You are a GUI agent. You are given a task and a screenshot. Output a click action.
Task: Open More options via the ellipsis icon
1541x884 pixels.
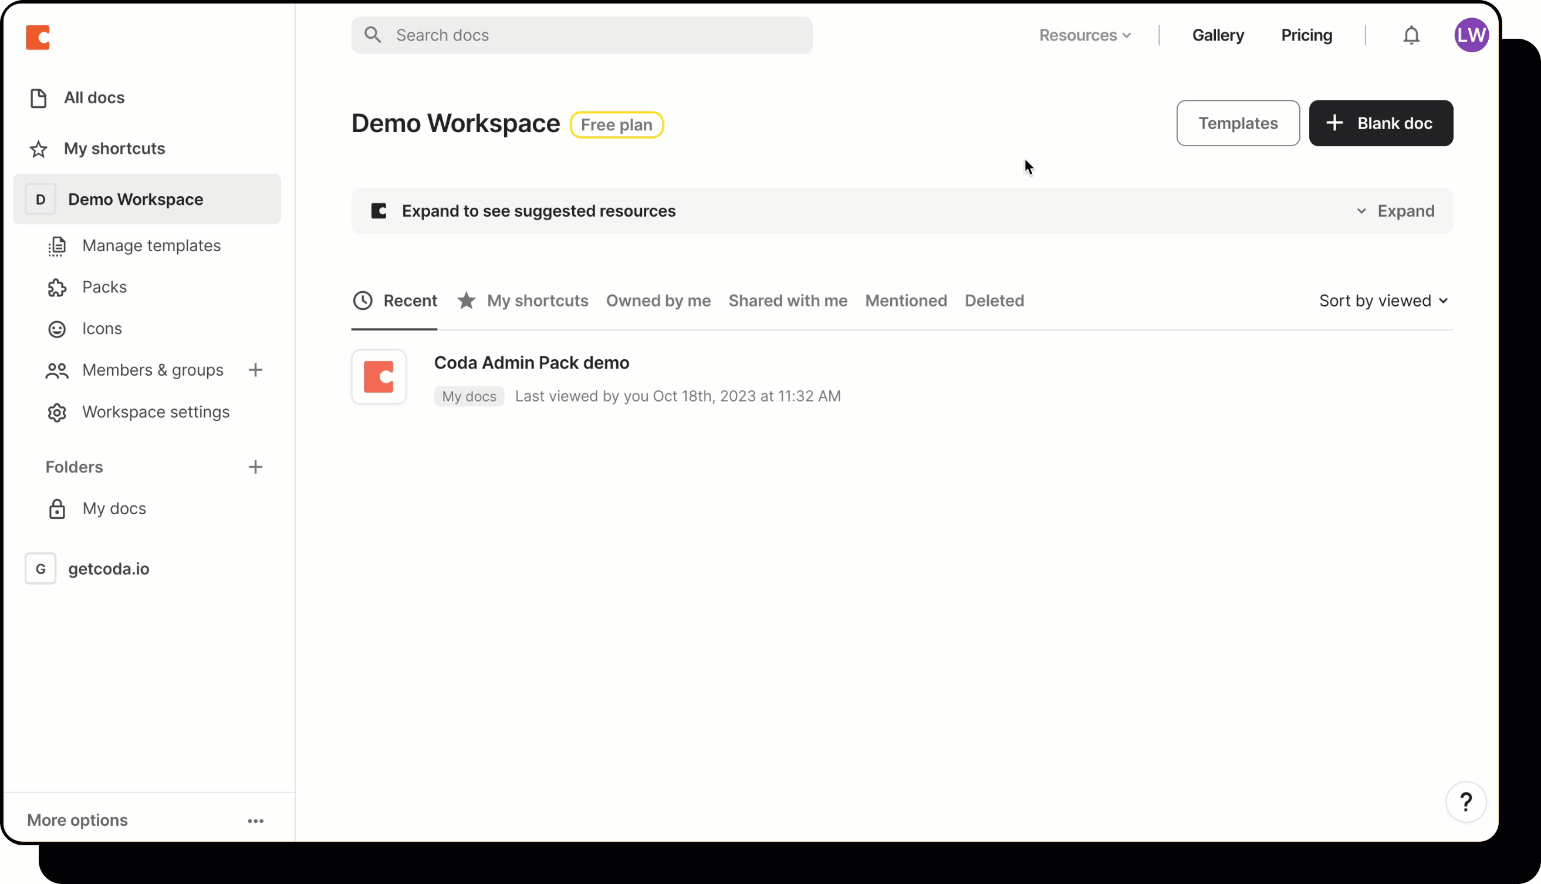pyautogui.click(x=255, y=820)
